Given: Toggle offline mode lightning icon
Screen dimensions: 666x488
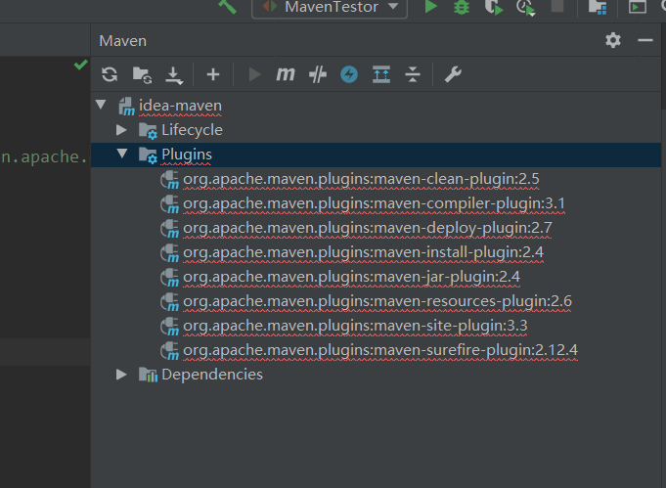Looking at the screenshot, I should click(349, 74).
